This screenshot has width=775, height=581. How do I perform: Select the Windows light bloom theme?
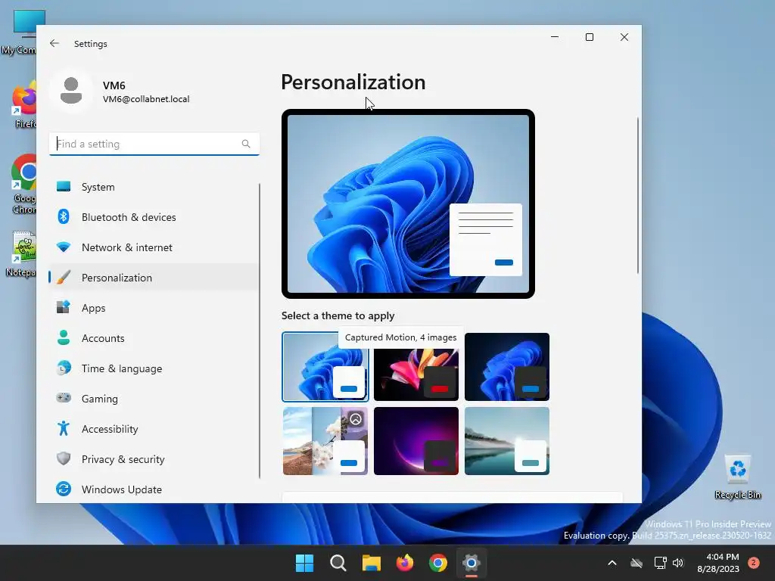pos(325,367)
